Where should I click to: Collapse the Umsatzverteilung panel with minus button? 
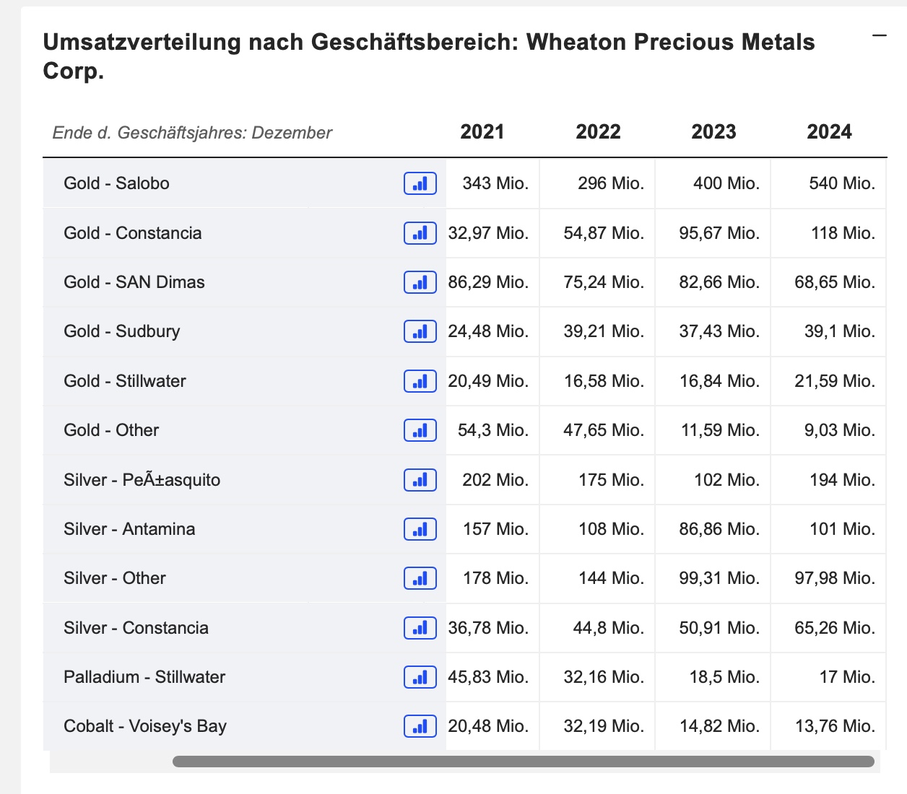pyautogui.click(x=879, y=35)
